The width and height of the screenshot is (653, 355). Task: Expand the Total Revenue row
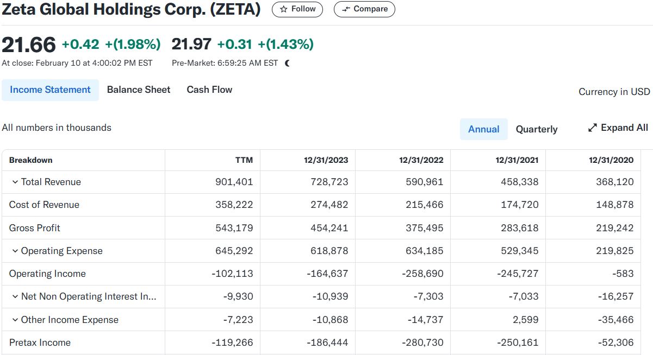point(15,182)
